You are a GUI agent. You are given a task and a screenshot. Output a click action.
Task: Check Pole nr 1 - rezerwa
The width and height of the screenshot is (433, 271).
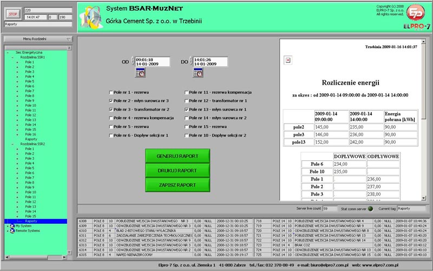tap(111, 92)
